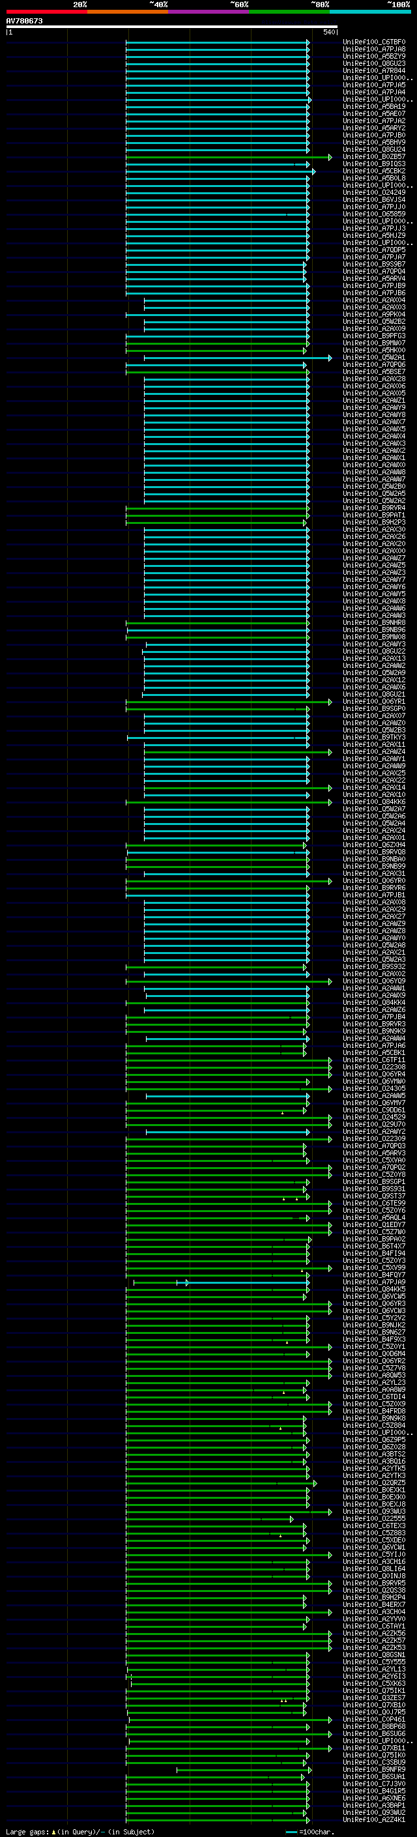Viewport: 417px width, 1837px height.
Task: Click the UniRef100_A9PK04 label
Action: tap(374, 315)
